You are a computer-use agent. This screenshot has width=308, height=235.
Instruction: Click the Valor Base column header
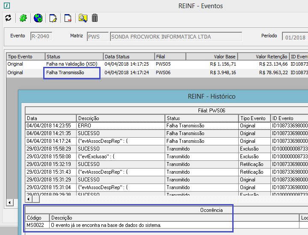(x=211, y=57)
